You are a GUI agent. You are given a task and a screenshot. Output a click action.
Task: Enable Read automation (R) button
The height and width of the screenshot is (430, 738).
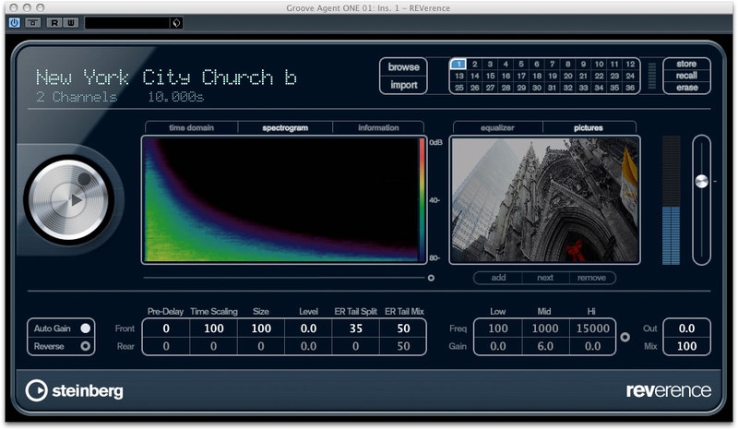pyautogui.click(x=54, y=22)
